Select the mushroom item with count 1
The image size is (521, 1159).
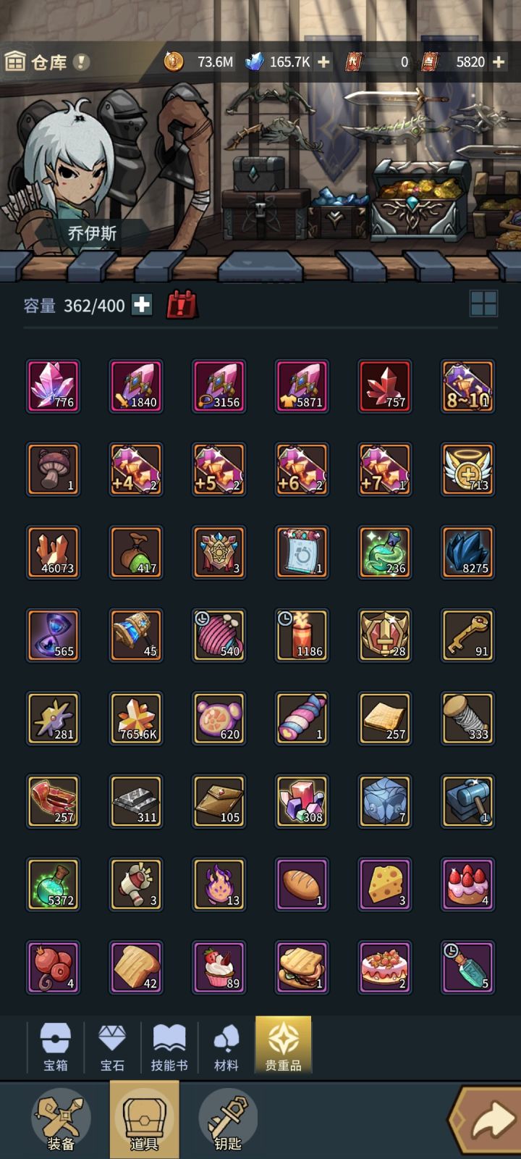click(x=53, y=469)
